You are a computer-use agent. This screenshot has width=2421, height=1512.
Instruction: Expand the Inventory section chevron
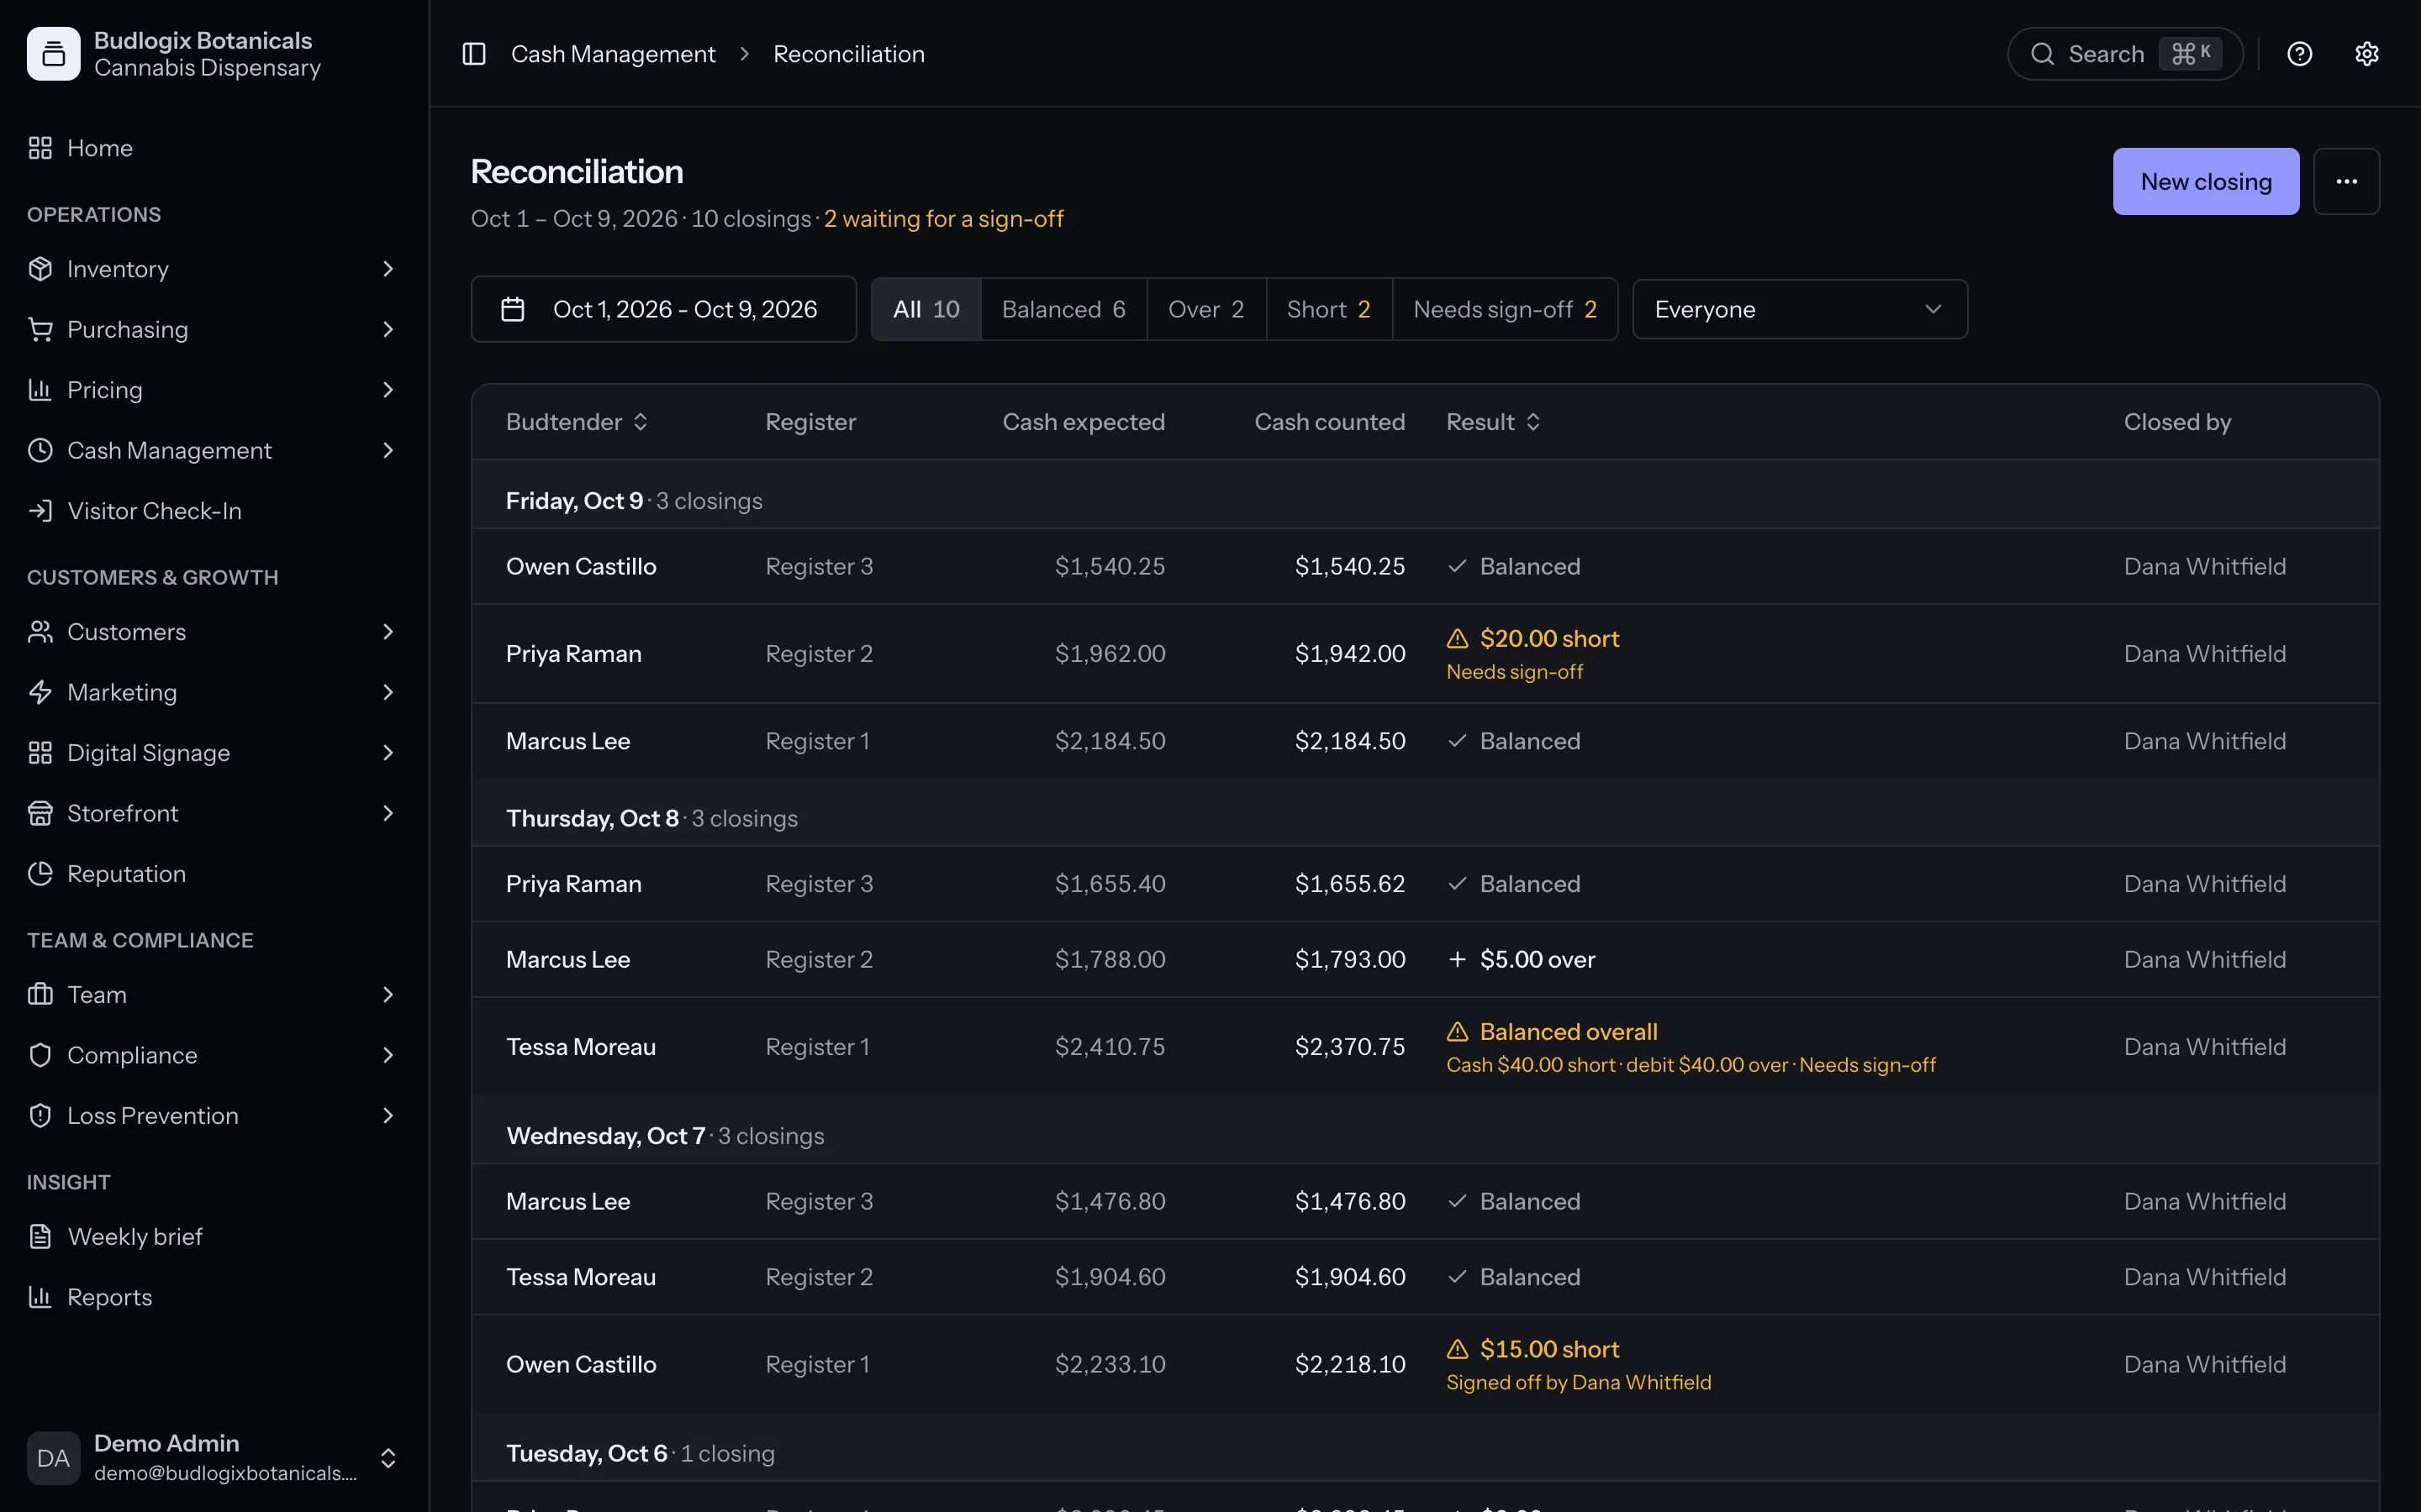click(x=388, y=269)
